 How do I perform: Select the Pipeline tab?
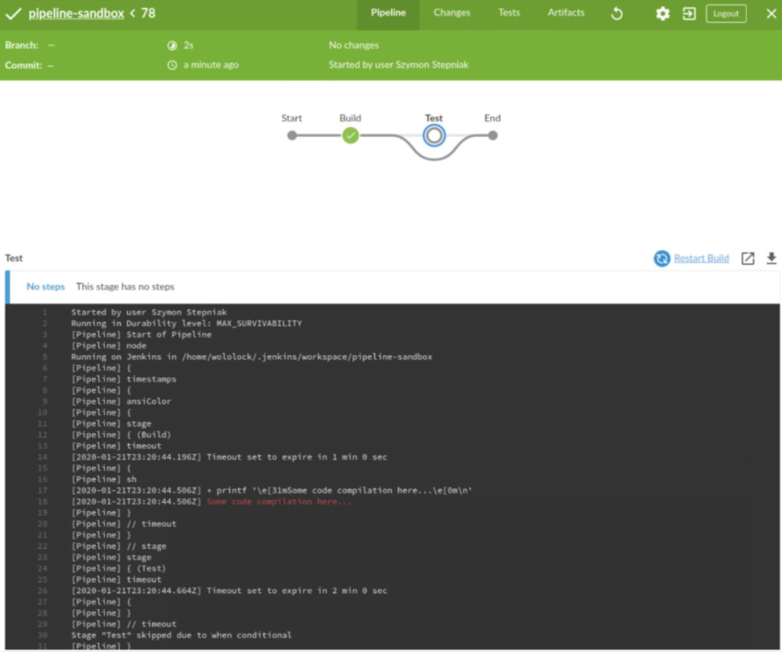[x=388, y=13]
